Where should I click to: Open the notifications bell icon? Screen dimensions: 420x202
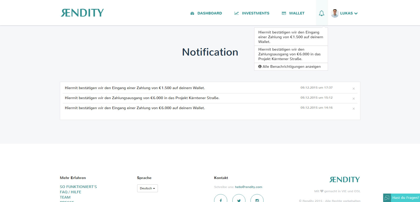click(321, 13)
